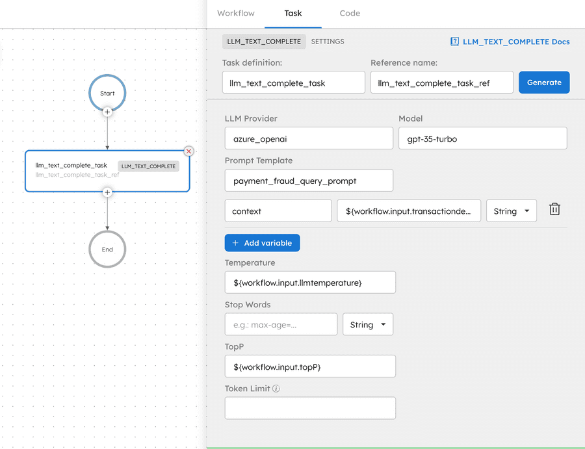Click the Add variable button
The height and width of the screenshot is (449, 585).
click(262, 243)
